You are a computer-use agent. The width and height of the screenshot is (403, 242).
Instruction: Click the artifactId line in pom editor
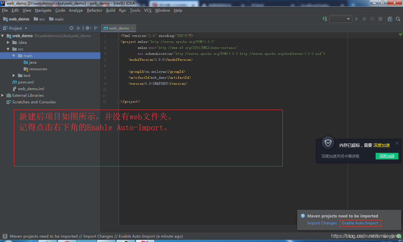pos(160,78)
